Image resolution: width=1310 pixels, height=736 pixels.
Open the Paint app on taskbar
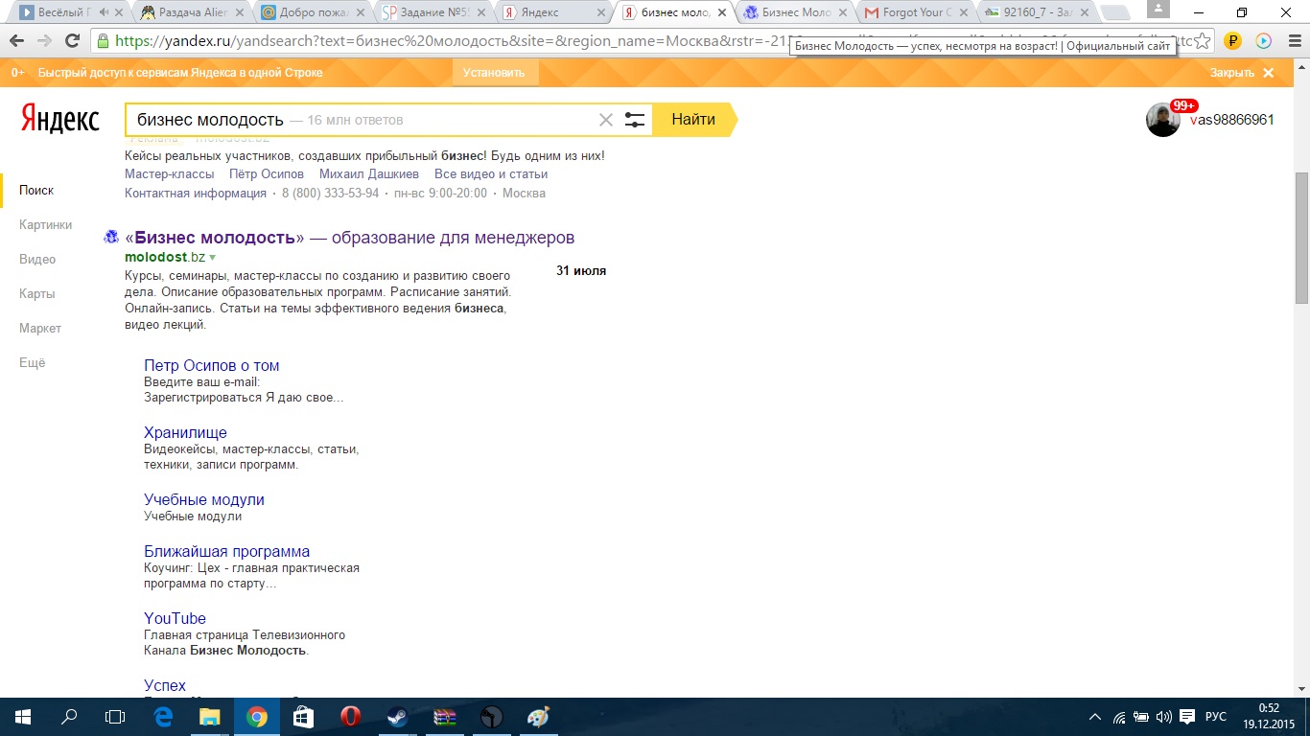point(538,716)
